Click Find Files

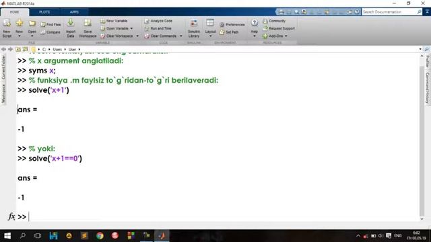[51, 24]
